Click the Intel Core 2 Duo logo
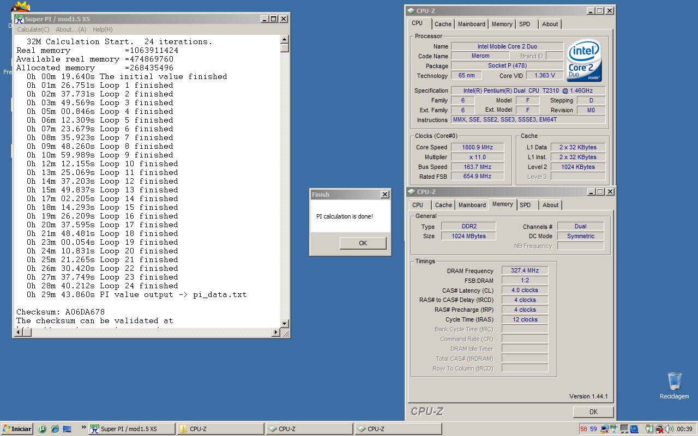The height and width of the screenshot is (436, 698). (x=584, y=60)
